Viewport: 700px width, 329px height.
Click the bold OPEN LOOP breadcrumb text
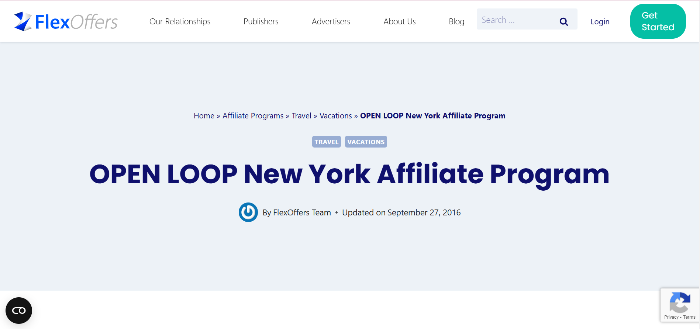[x=433, y=116]
